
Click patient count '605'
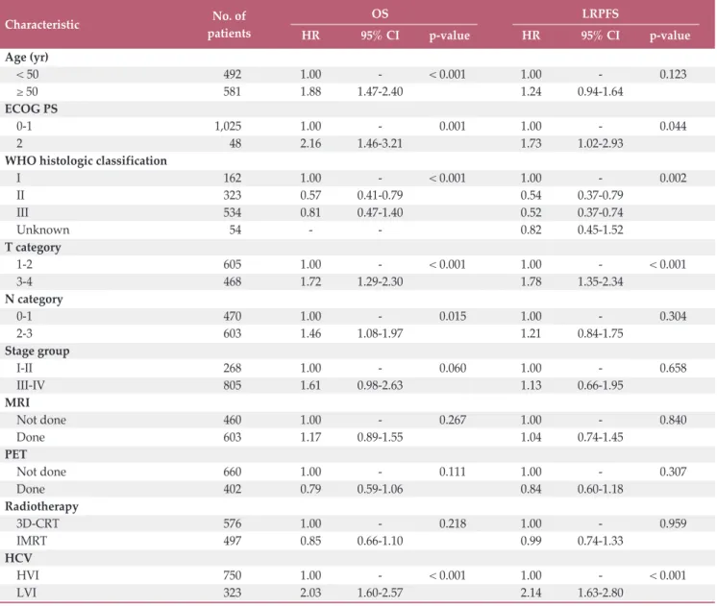coord(233,265)
